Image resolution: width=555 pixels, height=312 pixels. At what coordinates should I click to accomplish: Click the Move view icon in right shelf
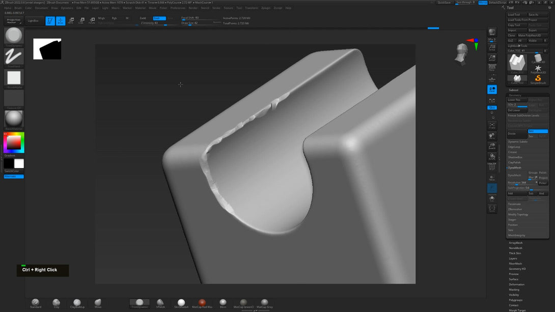(x=492, y=136)
